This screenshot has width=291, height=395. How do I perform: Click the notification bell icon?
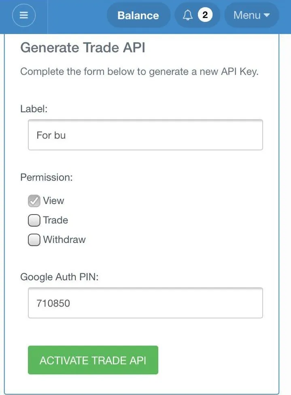(x=188, y=15)
